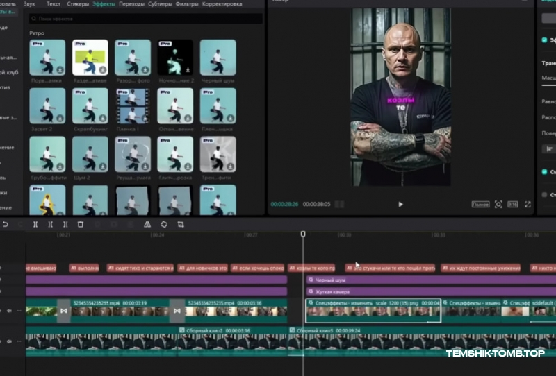Select the subtitle clip 'это стукачи или те кто пошёл'
The width and height of the screenshot is (556, 376).
point(391,268)
